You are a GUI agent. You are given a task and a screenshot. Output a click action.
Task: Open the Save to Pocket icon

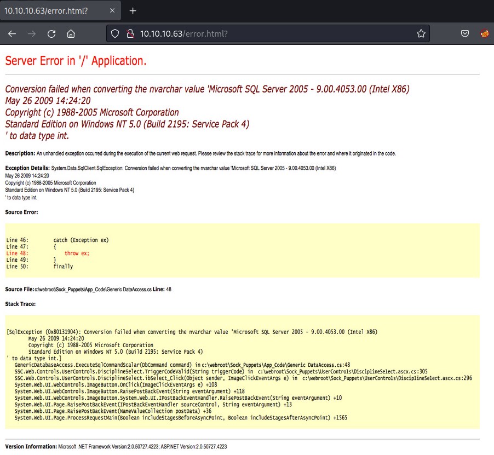[x=464, y=33]
